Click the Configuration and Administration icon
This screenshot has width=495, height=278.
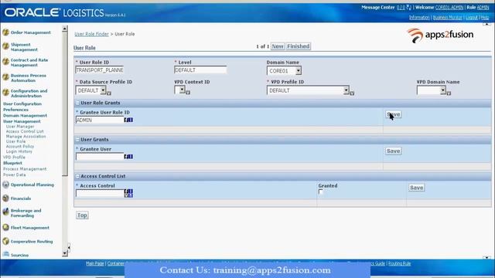(x=5, y=93)
